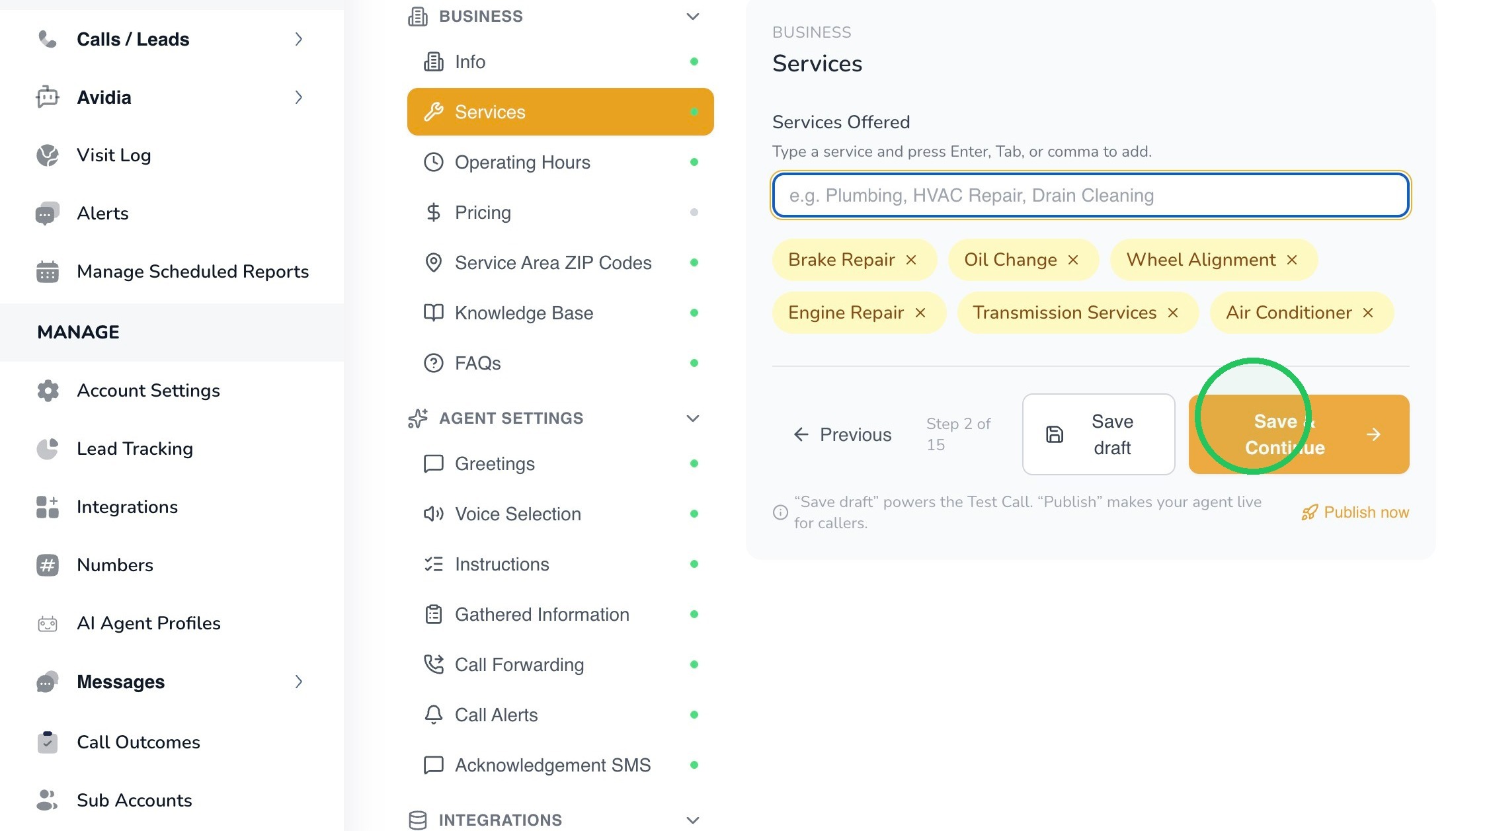Viewport: 1489px width, 831px height.
Task: Open Operating Hours step
Action: coord(561,162)
